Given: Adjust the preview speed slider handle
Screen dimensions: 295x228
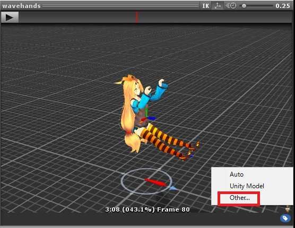Looking at the screenshot, I should (244, 6).
